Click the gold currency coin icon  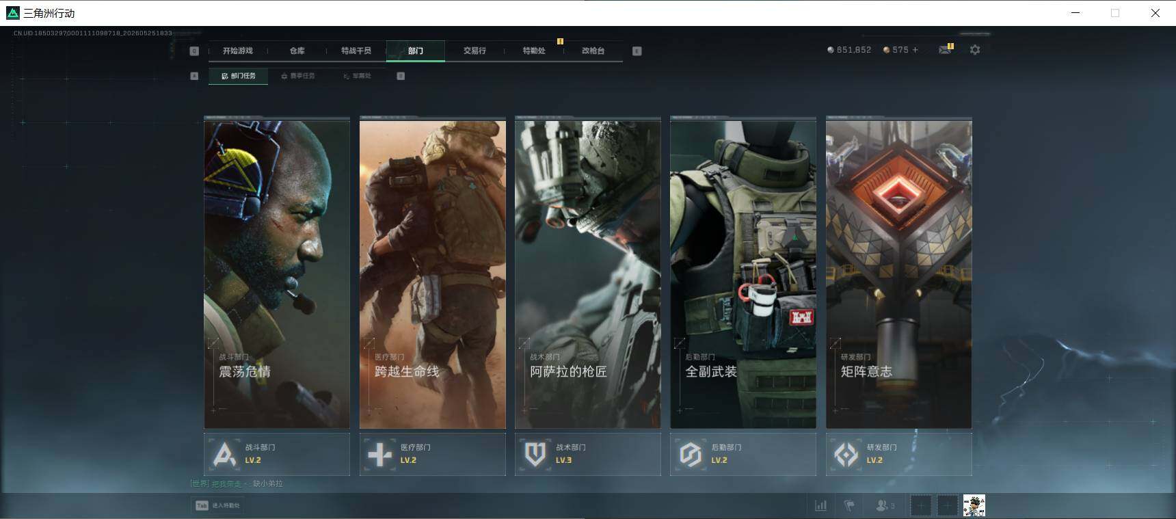(x=886, y=50)
